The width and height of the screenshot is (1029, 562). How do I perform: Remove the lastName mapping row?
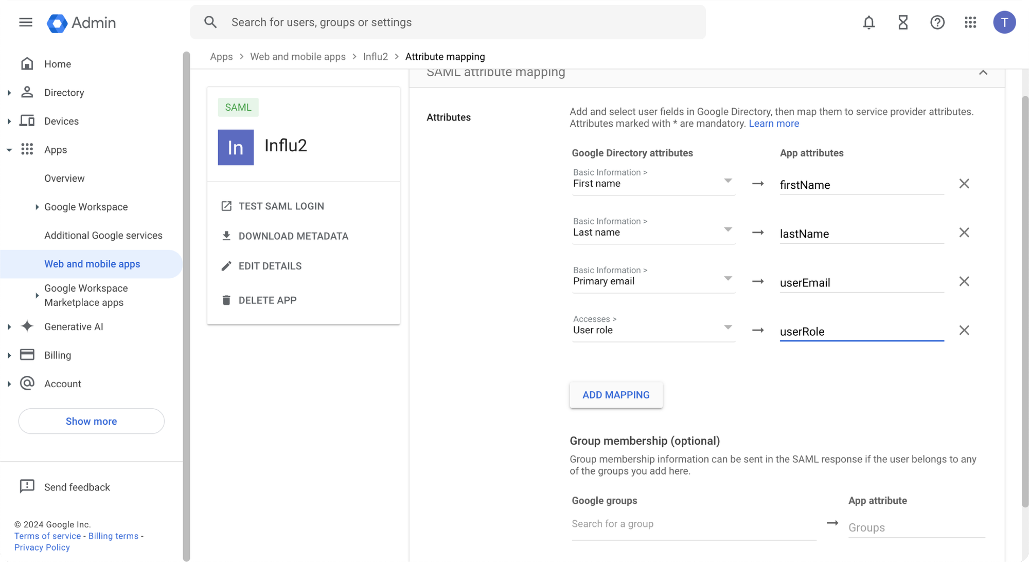tap(964, 233)
